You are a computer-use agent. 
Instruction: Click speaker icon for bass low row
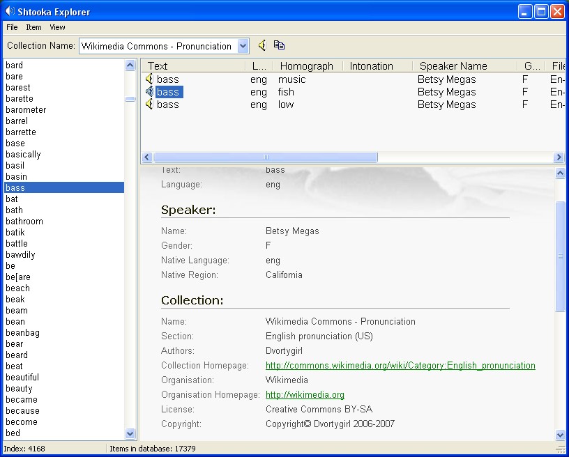tap(149, 104)
